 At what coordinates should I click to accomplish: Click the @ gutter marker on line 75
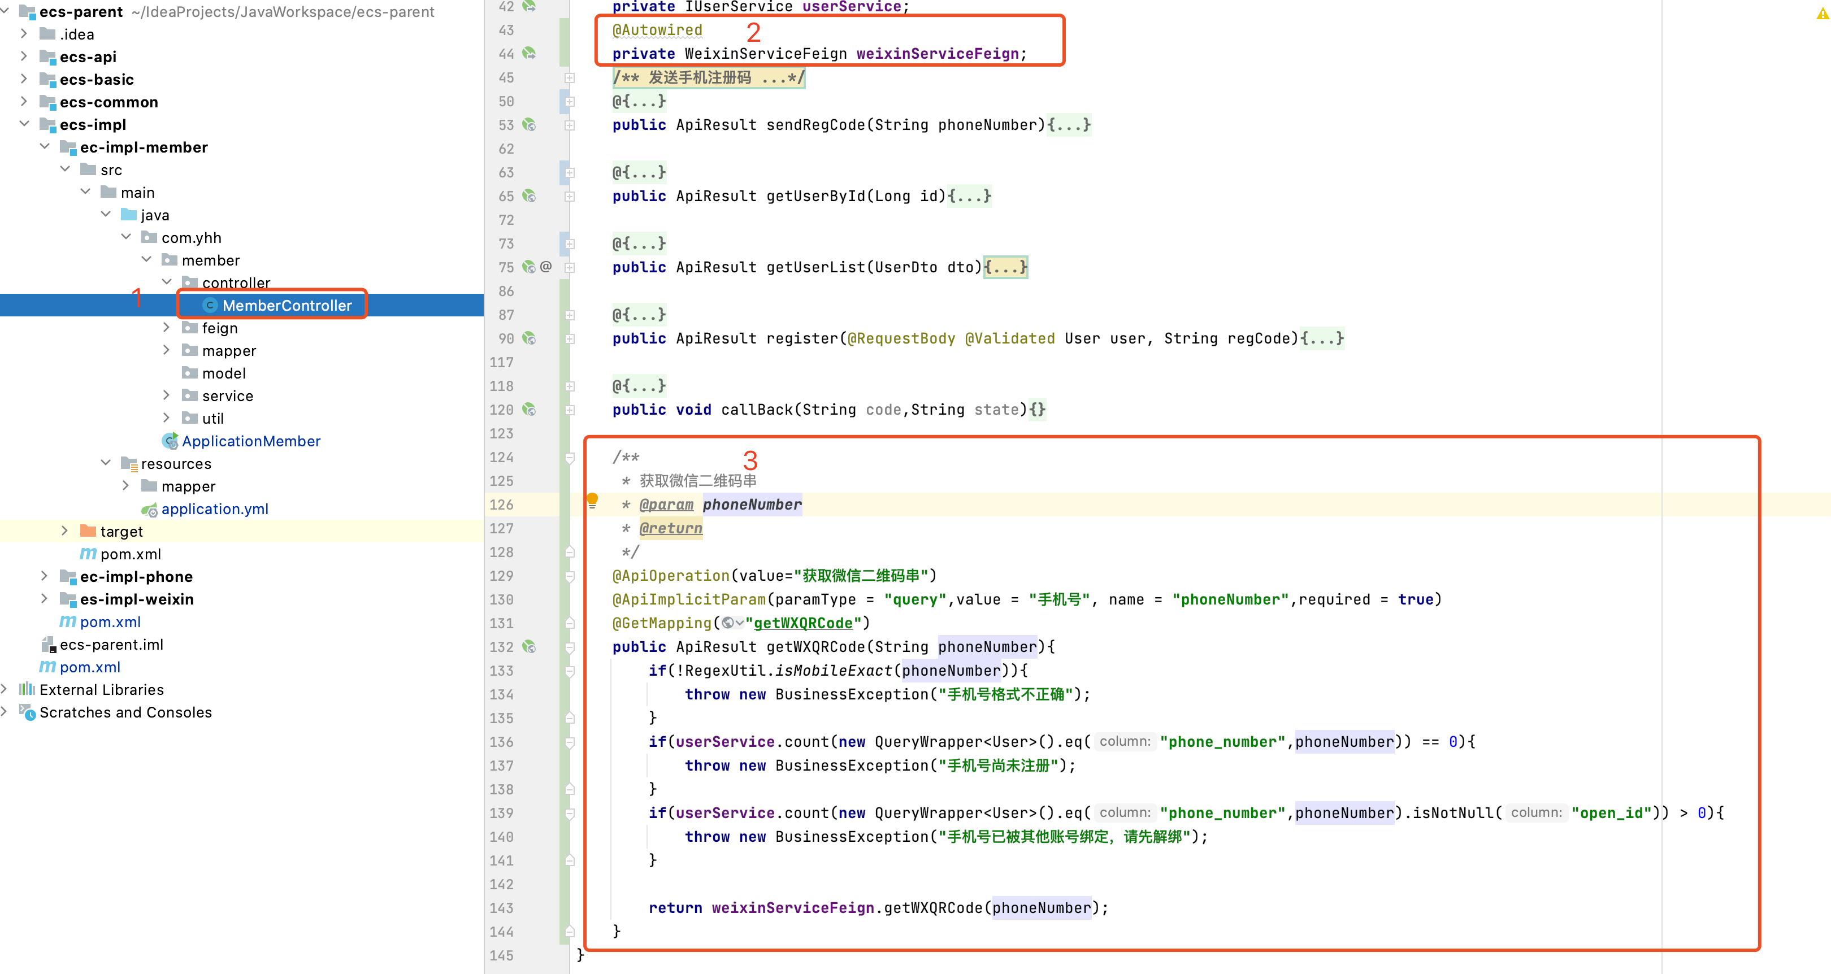pos(546,267)
